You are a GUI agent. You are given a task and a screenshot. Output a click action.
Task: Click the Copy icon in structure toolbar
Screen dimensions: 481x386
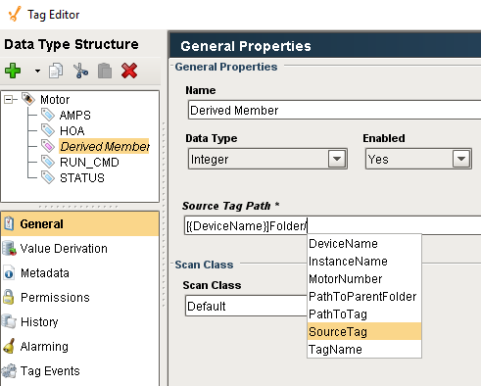click(x=56, y=71)
